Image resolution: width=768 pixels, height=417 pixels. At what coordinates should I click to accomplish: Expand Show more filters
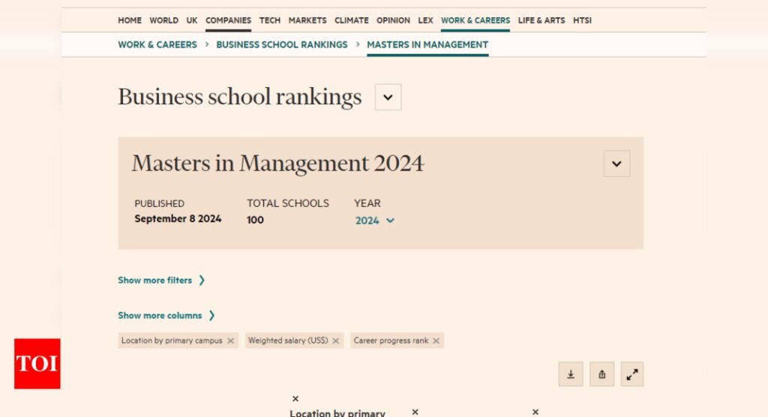point(161,280)
